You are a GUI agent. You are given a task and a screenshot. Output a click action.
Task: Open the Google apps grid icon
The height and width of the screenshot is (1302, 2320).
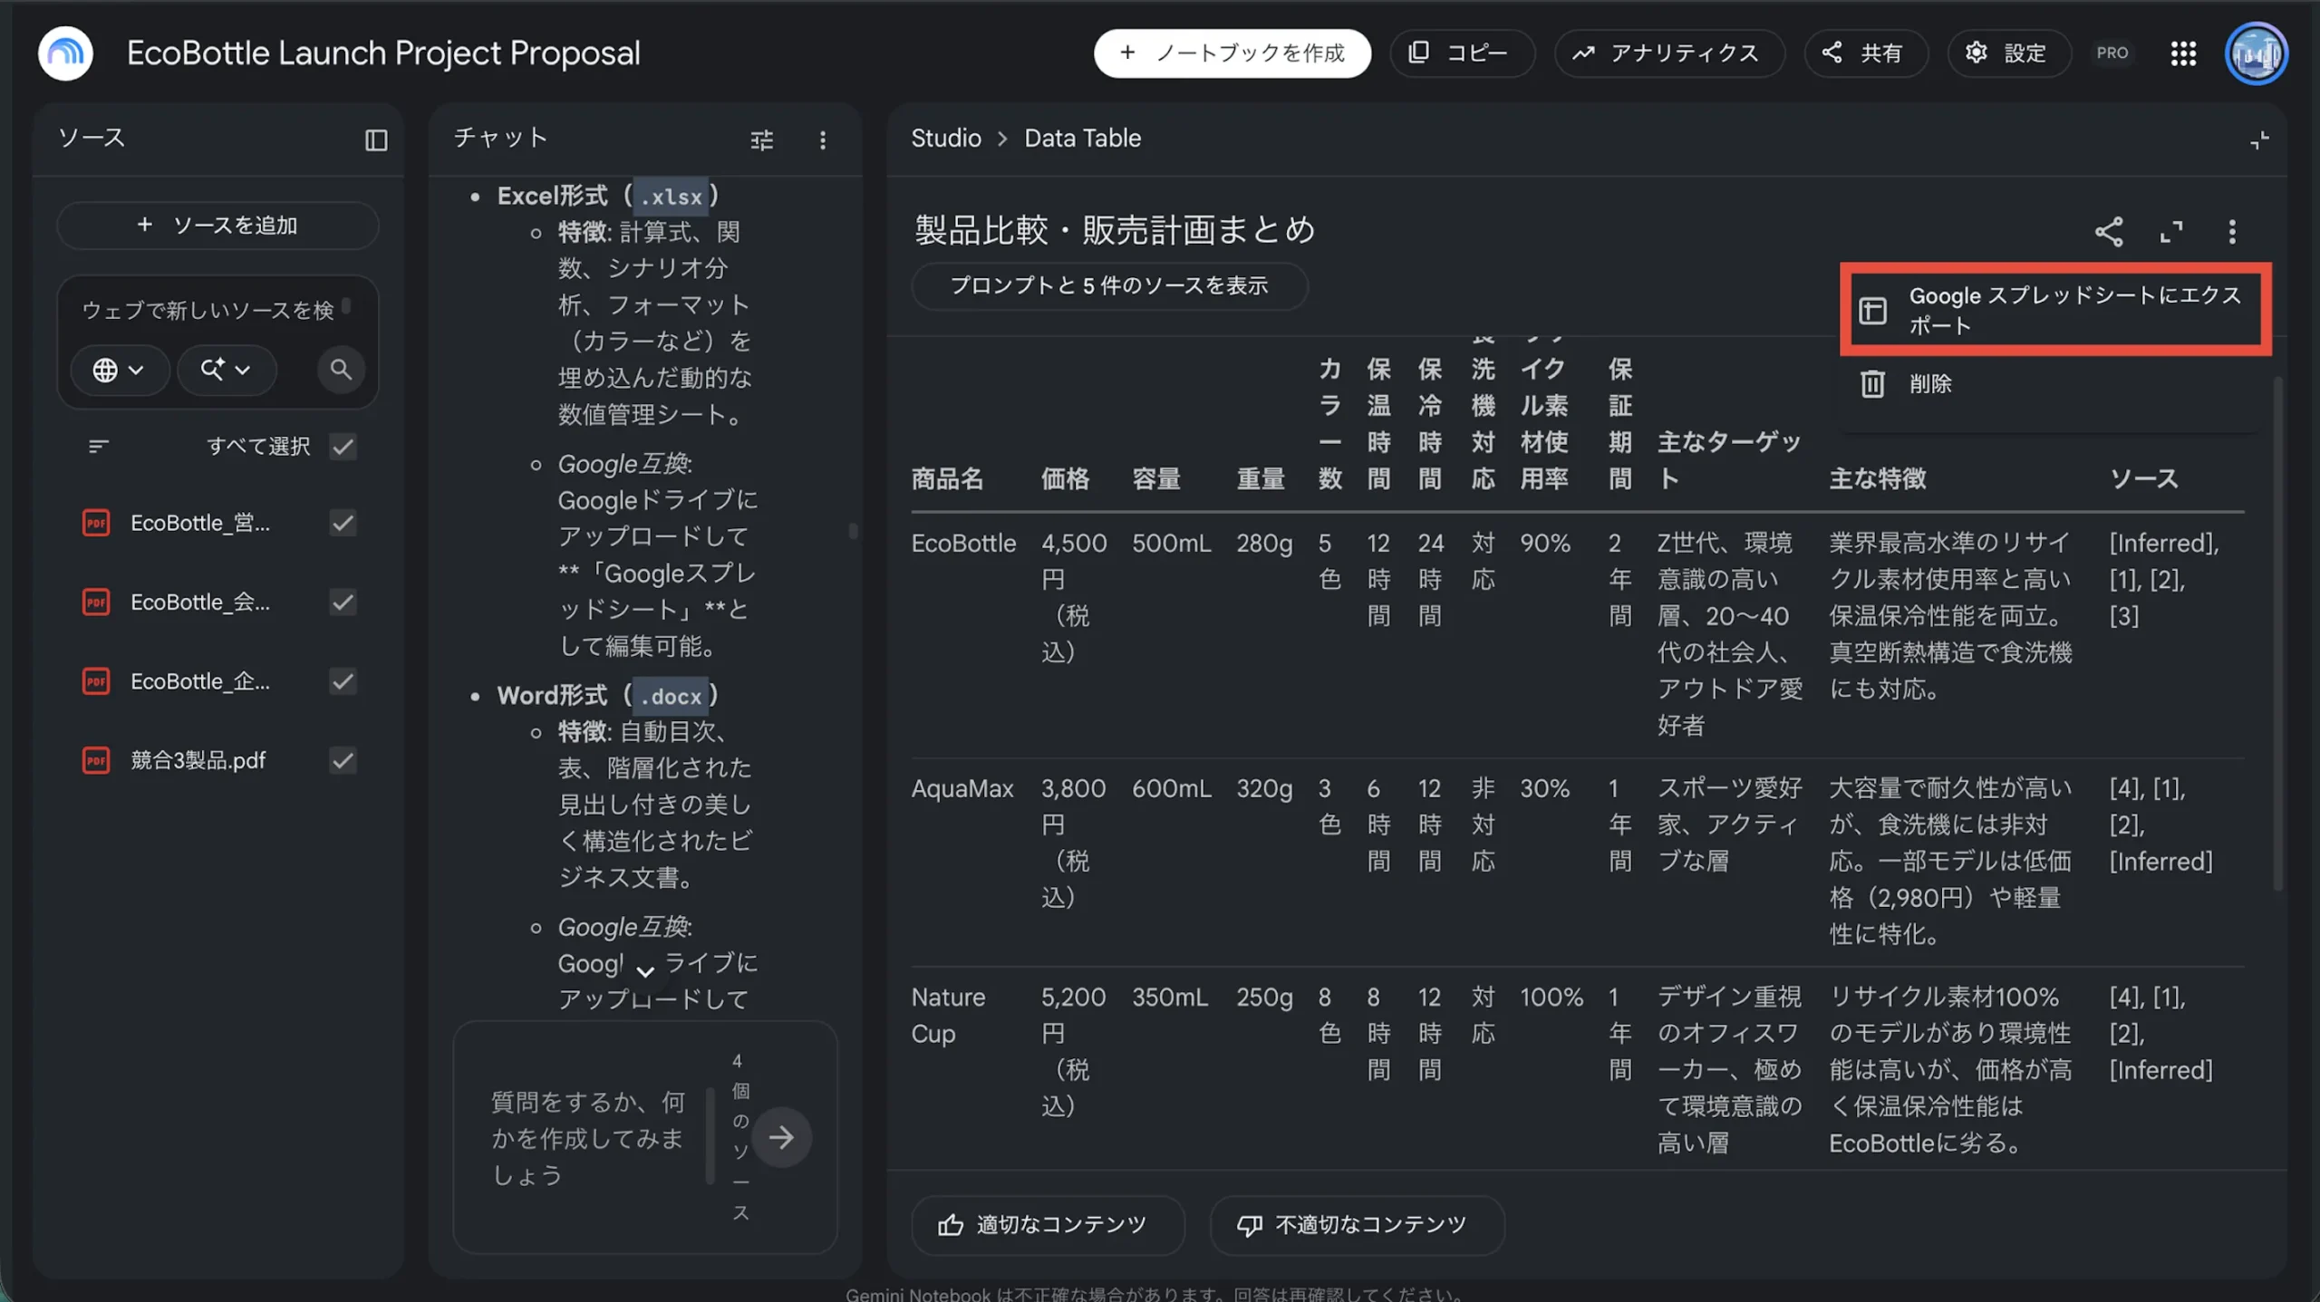click(x=2183, y=53)
